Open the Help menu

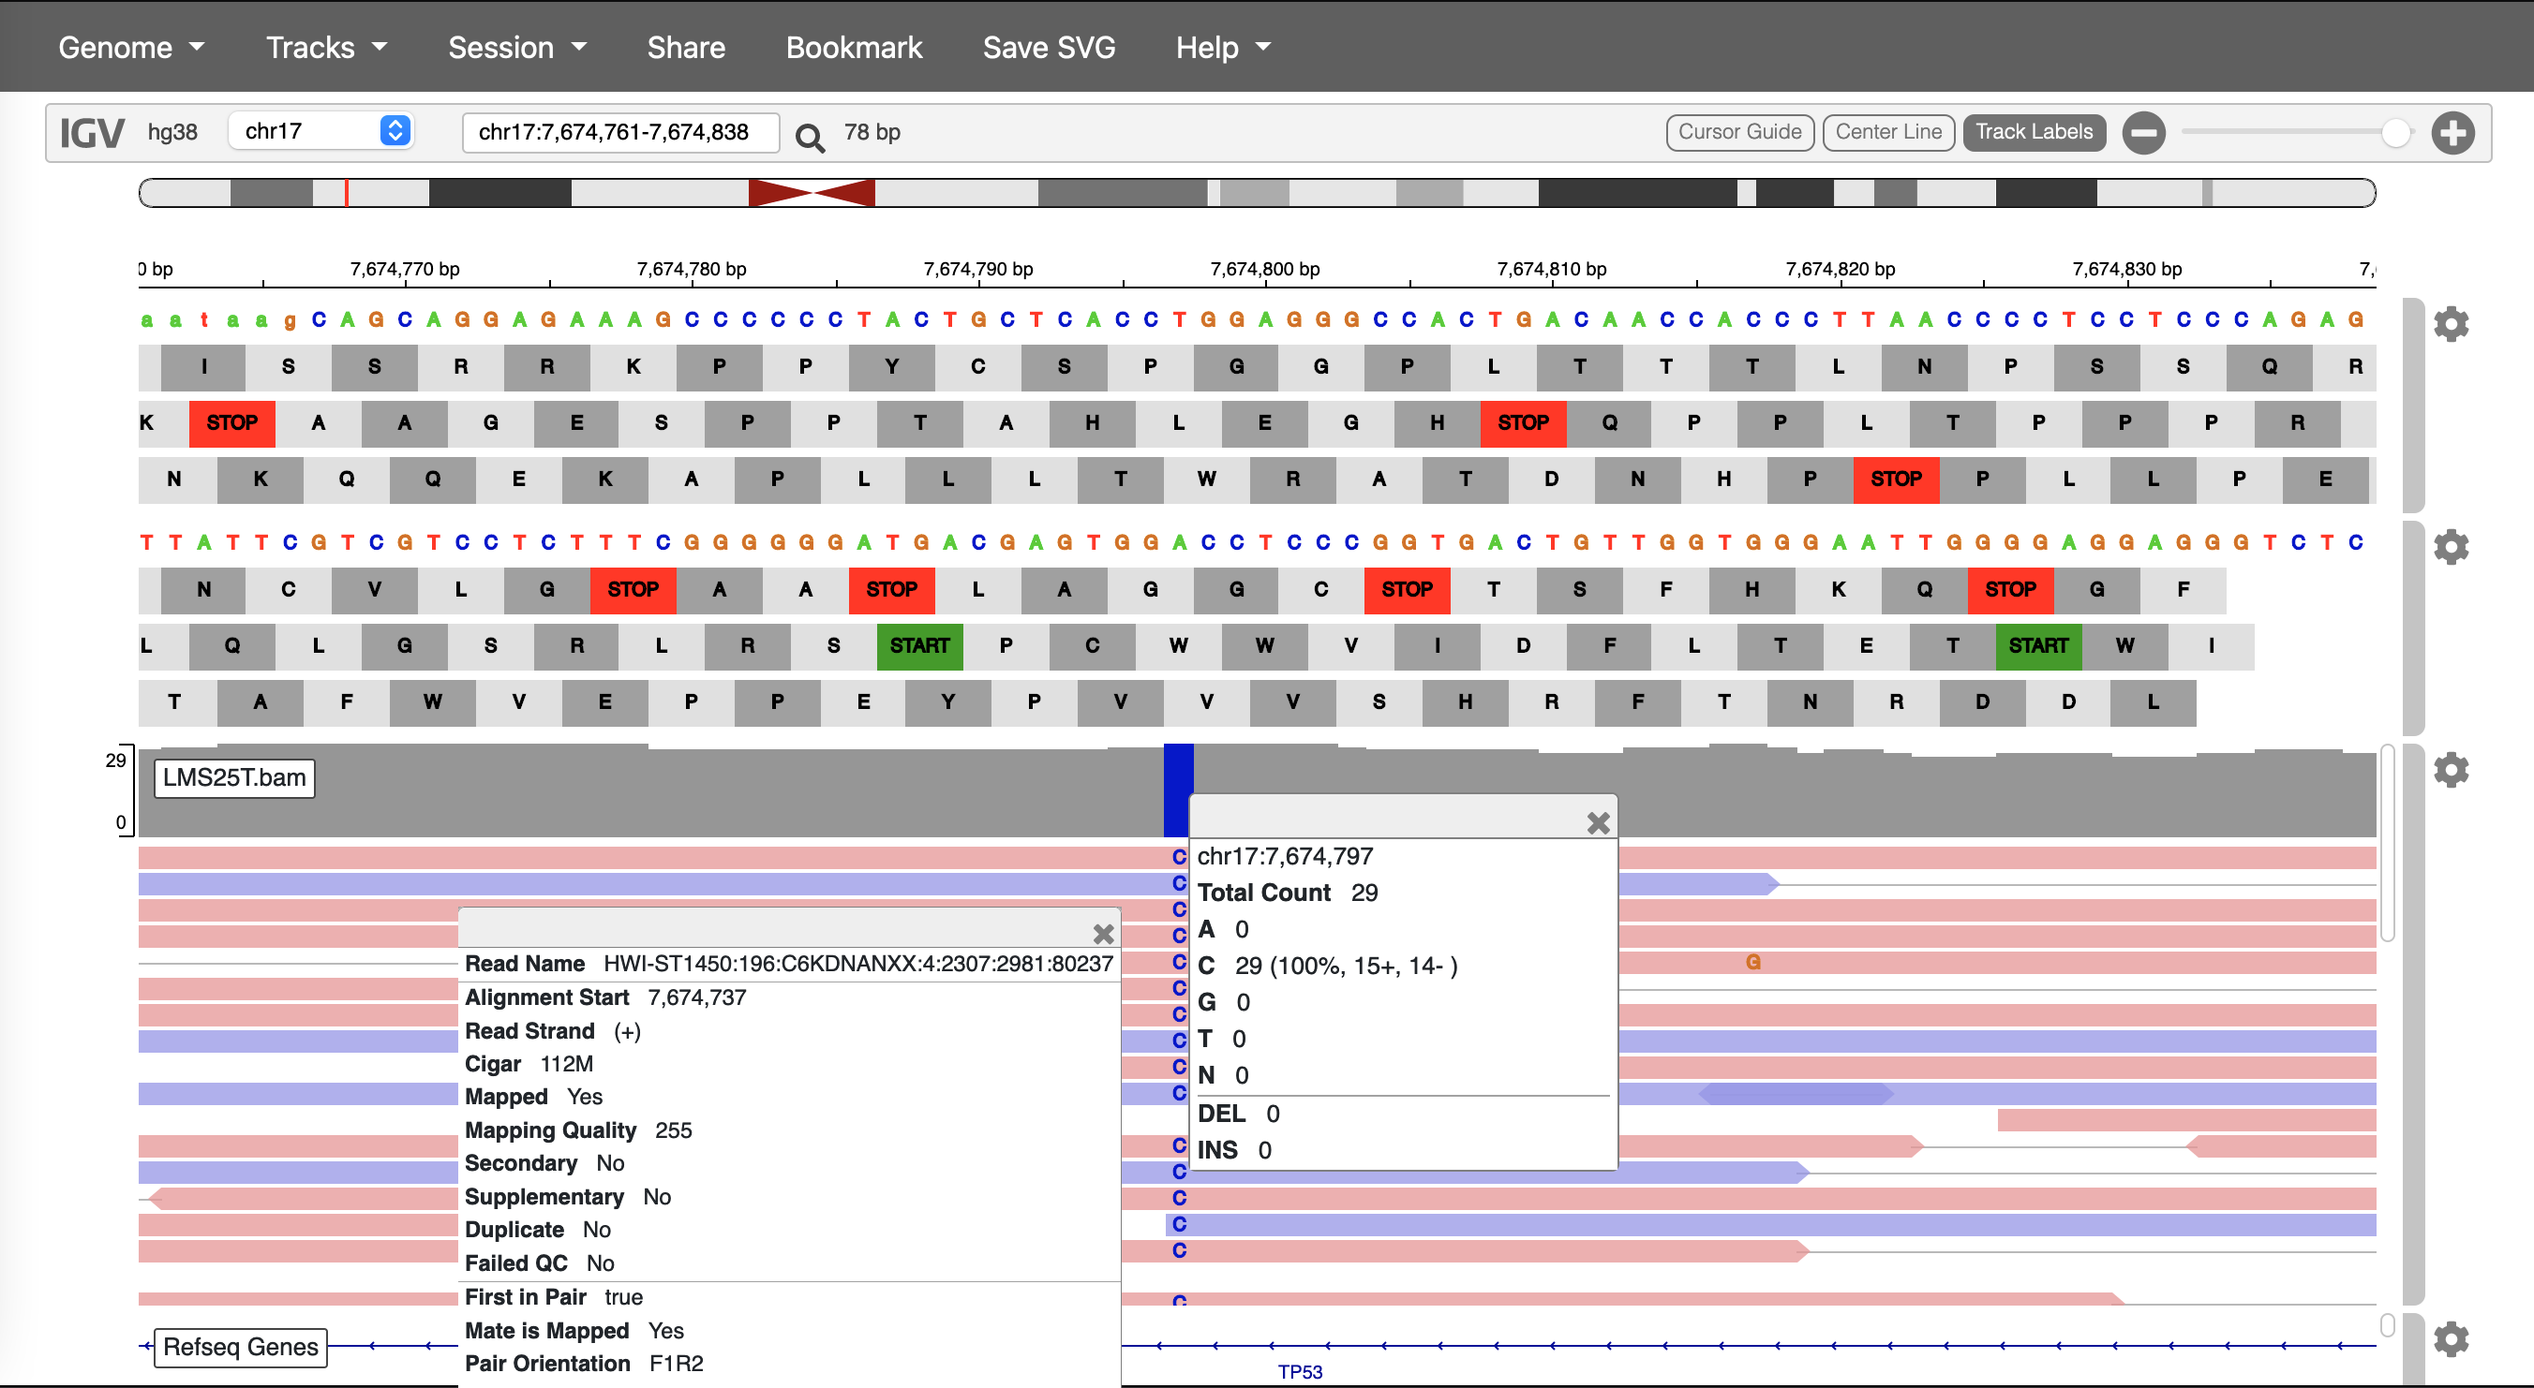1223,47
